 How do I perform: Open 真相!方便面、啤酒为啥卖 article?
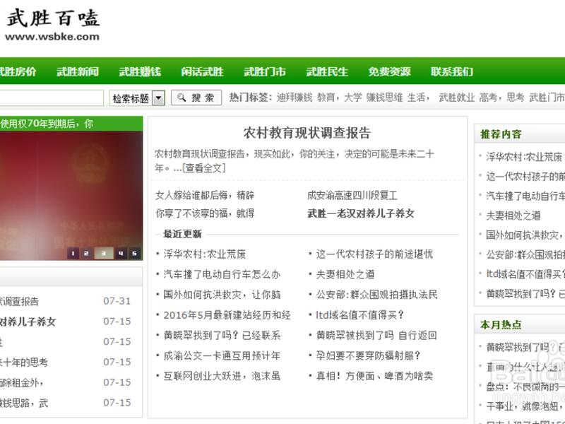click(x=374, y=376)
